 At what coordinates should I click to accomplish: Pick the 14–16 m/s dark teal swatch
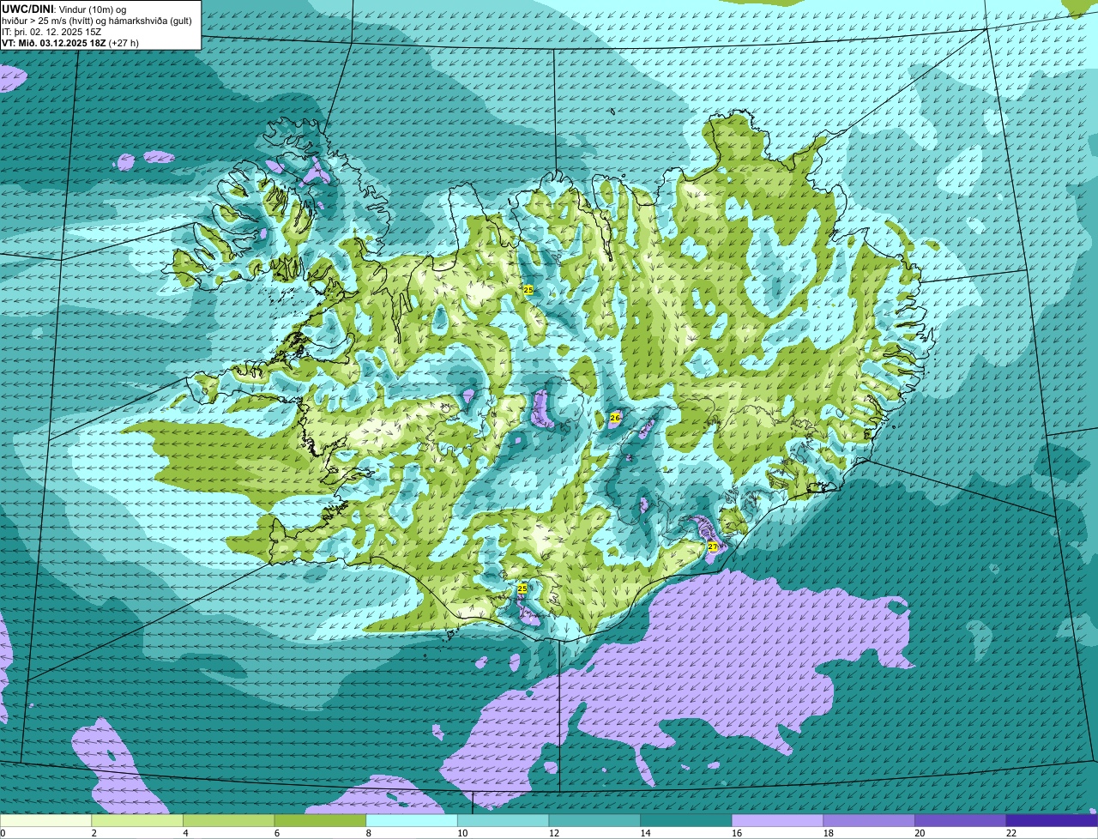pos(686,820)
